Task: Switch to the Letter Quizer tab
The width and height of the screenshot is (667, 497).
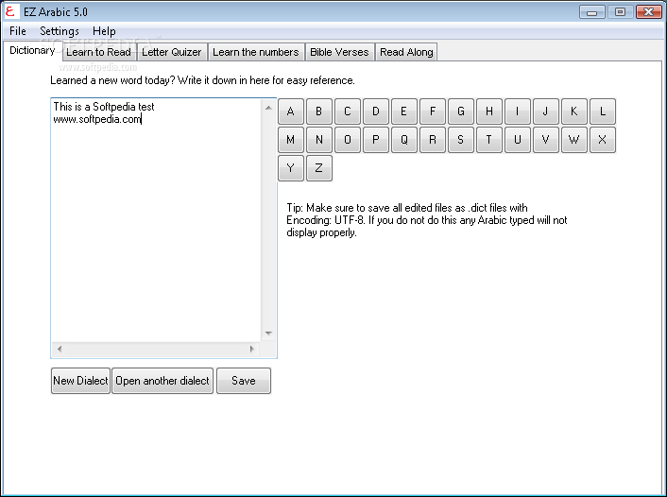Action: (x=171, y=52)
